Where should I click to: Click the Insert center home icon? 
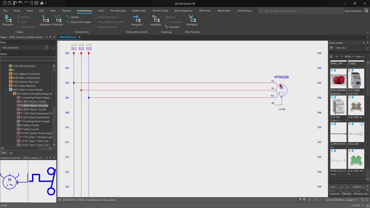click(x=331, y=57)
